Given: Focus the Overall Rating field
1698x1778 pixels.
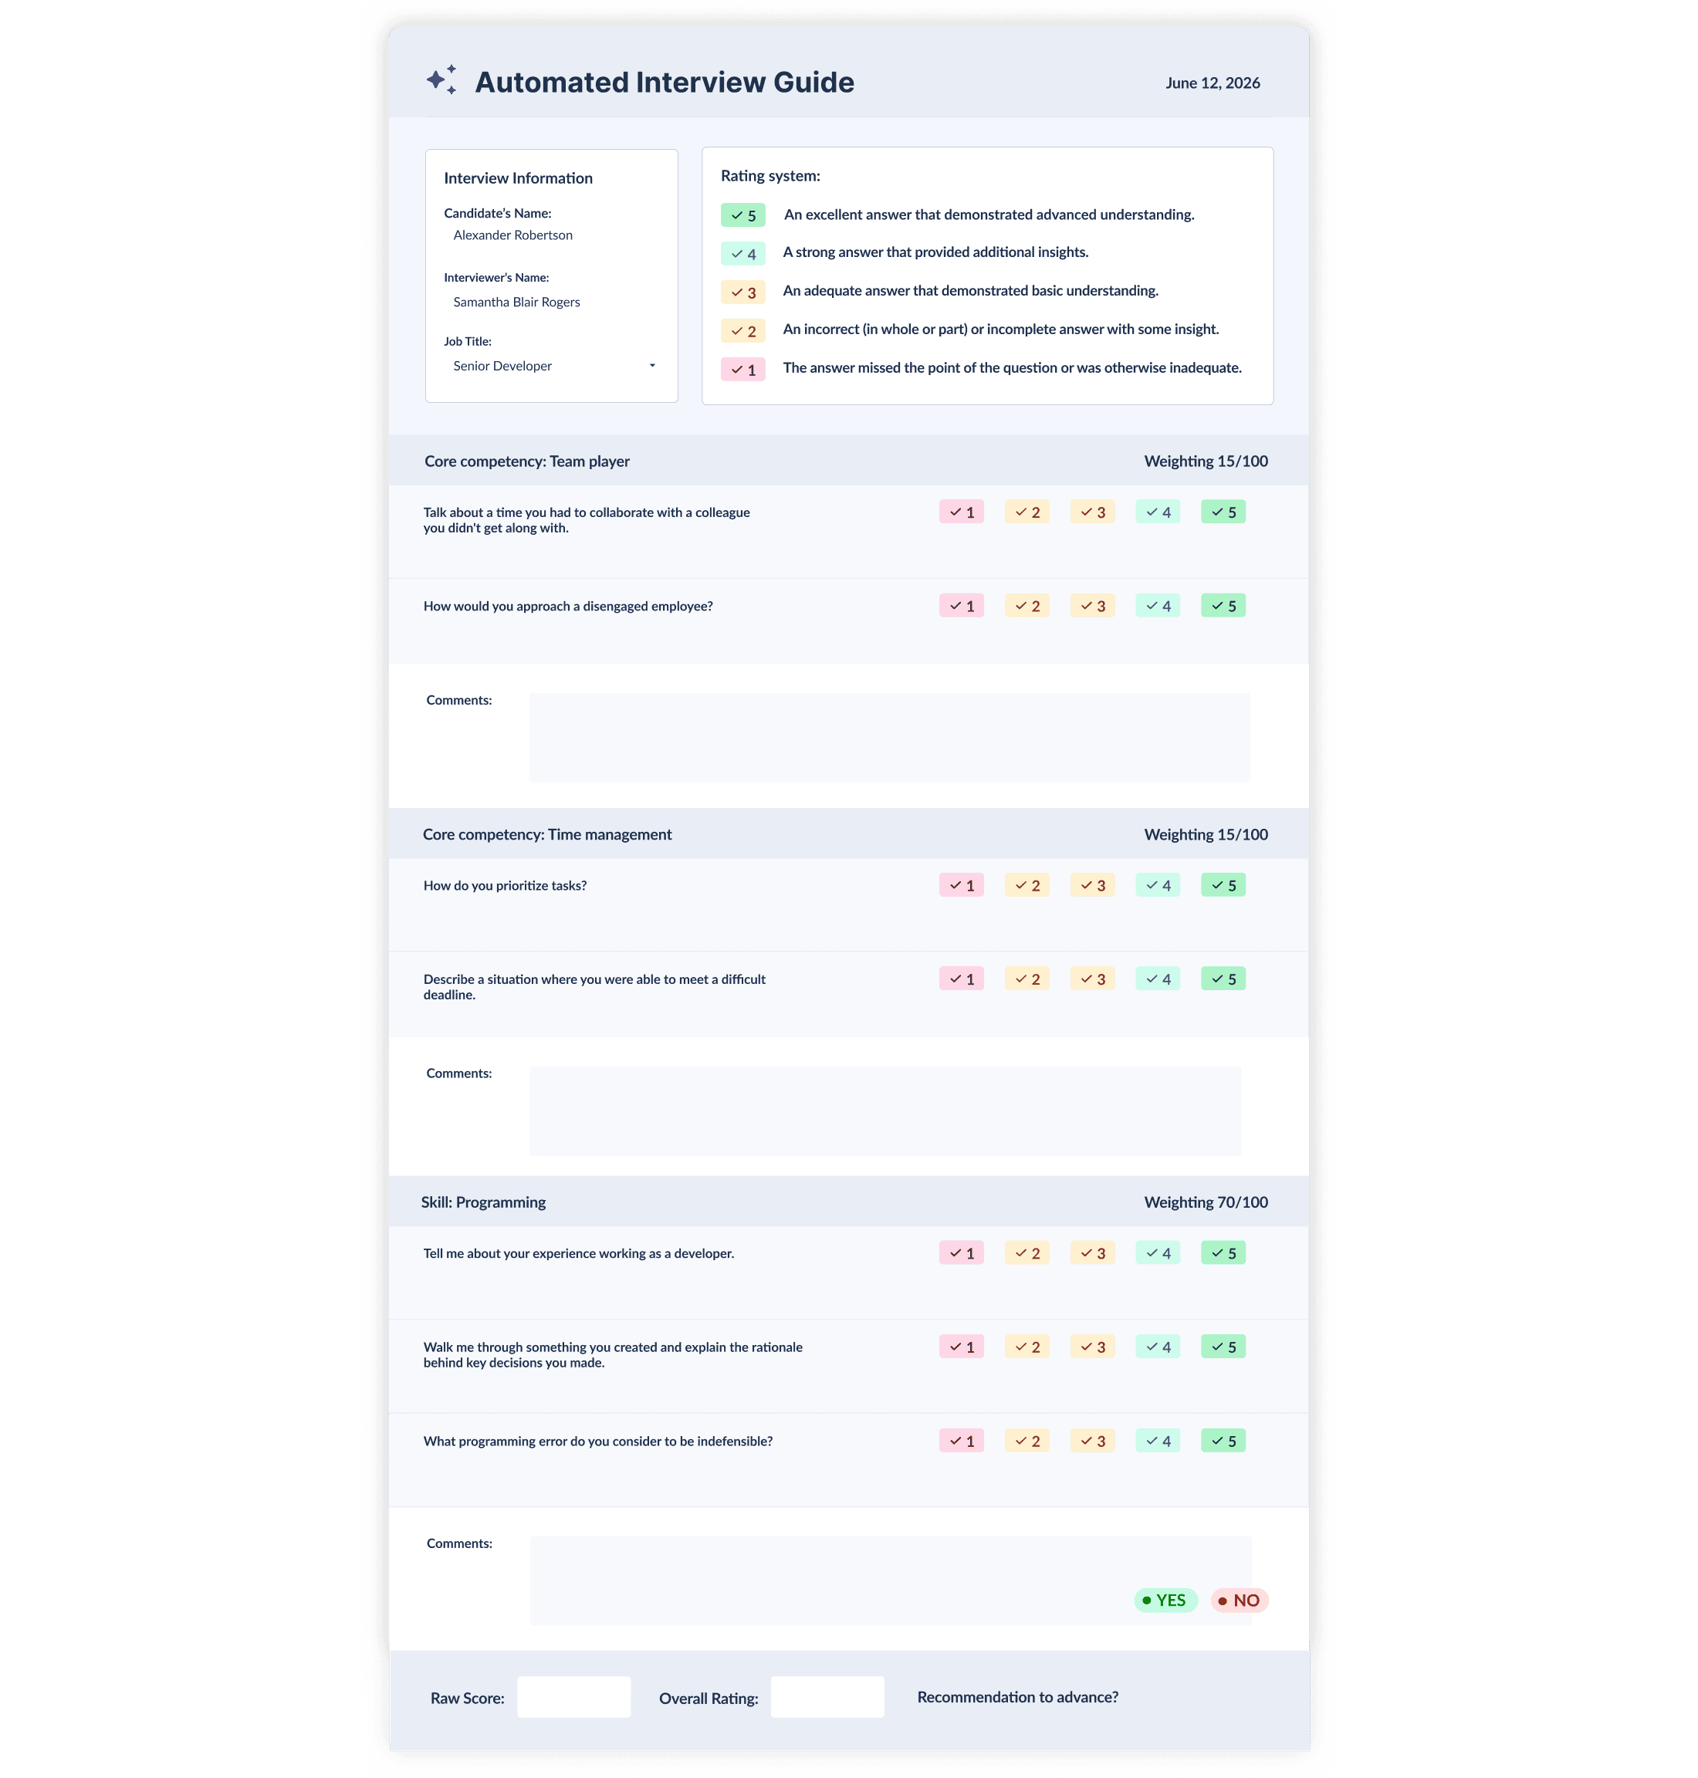Looking at the screenshot, I should [x=827, y=1698].
